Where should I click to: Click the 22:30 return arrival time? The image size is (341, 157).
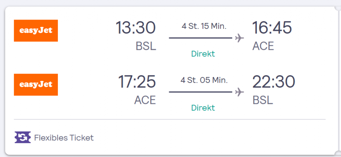273,82
